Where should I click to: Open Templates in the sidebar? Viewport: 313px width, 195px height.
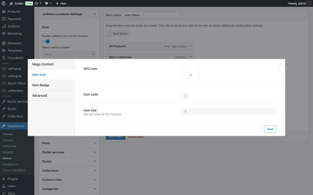coord(15,50)
